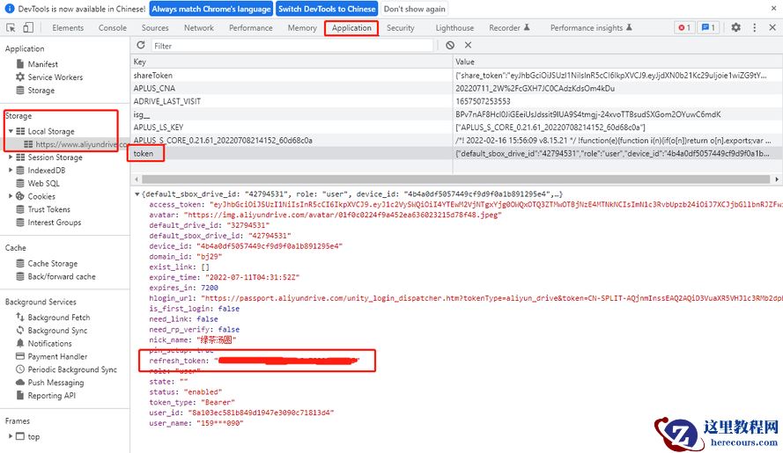783x453 pixels.
Task: Click the inspect element picker icon
Action: point(12,28)
